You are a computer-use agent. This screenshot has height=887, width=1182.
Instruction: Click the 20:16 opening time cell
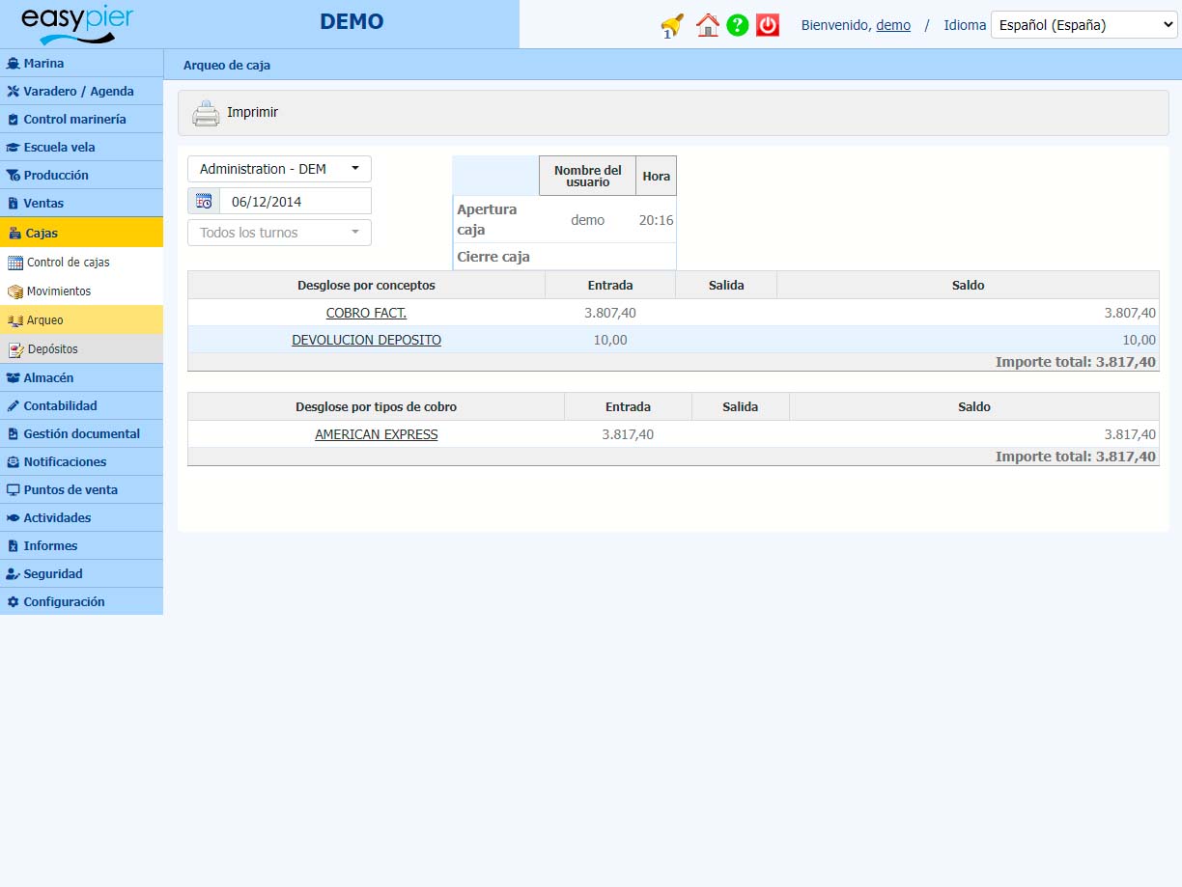[x=657, y=220]
